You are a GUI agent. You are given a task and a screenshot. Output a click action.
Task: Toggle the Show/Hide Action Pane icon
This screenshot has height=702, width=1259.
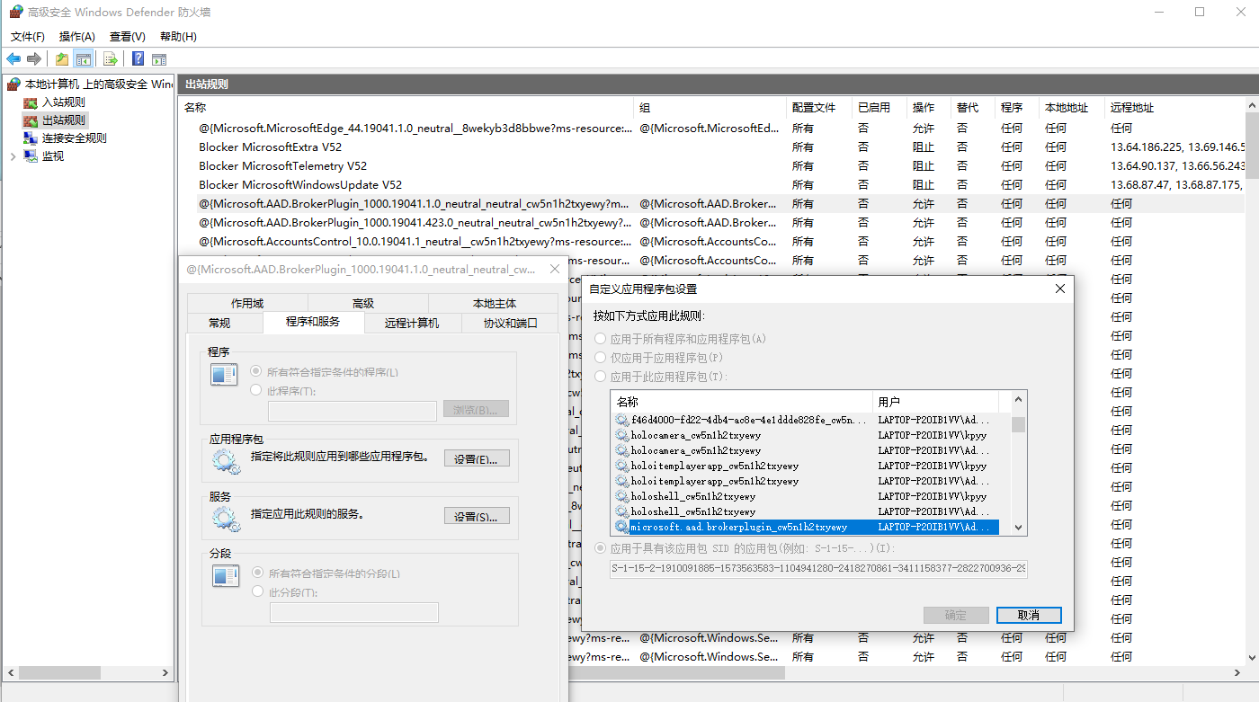(x=159, y=59)
